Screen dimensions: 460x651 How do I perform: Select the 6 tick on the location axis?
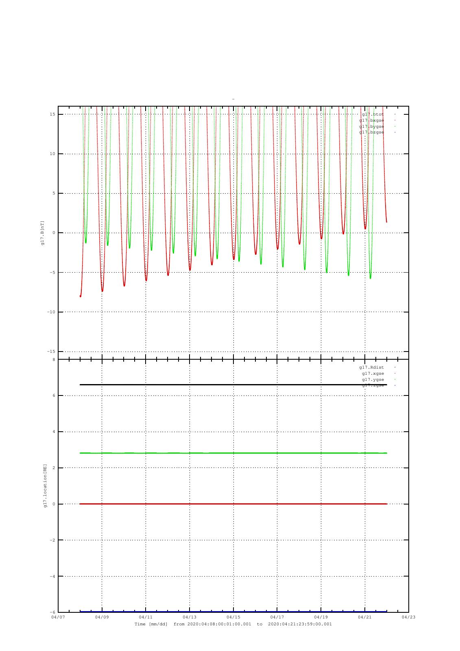[54, 395]
